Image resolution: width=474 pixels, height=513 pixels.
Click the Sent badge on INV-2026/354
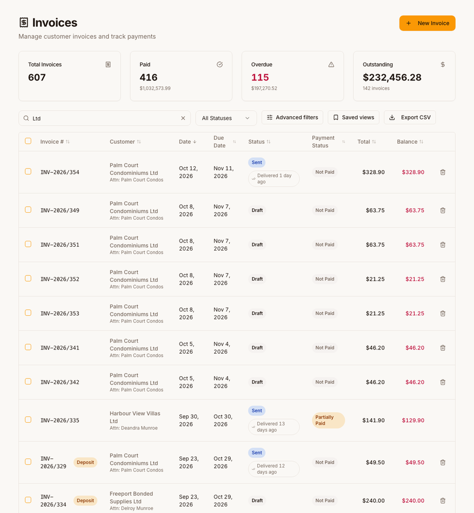tap(257, 163)
